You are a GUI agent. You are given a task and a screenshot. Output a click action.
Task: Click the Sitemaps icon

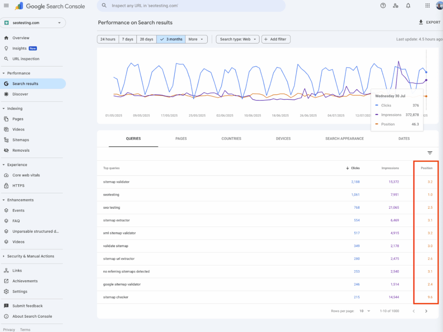(6, 140)
